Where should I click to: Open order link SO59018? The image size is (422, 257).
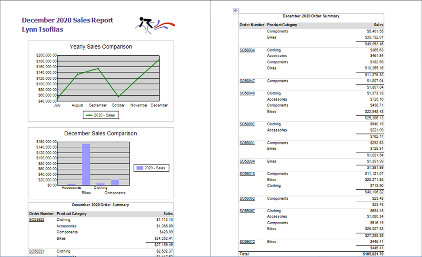[247, 174]
